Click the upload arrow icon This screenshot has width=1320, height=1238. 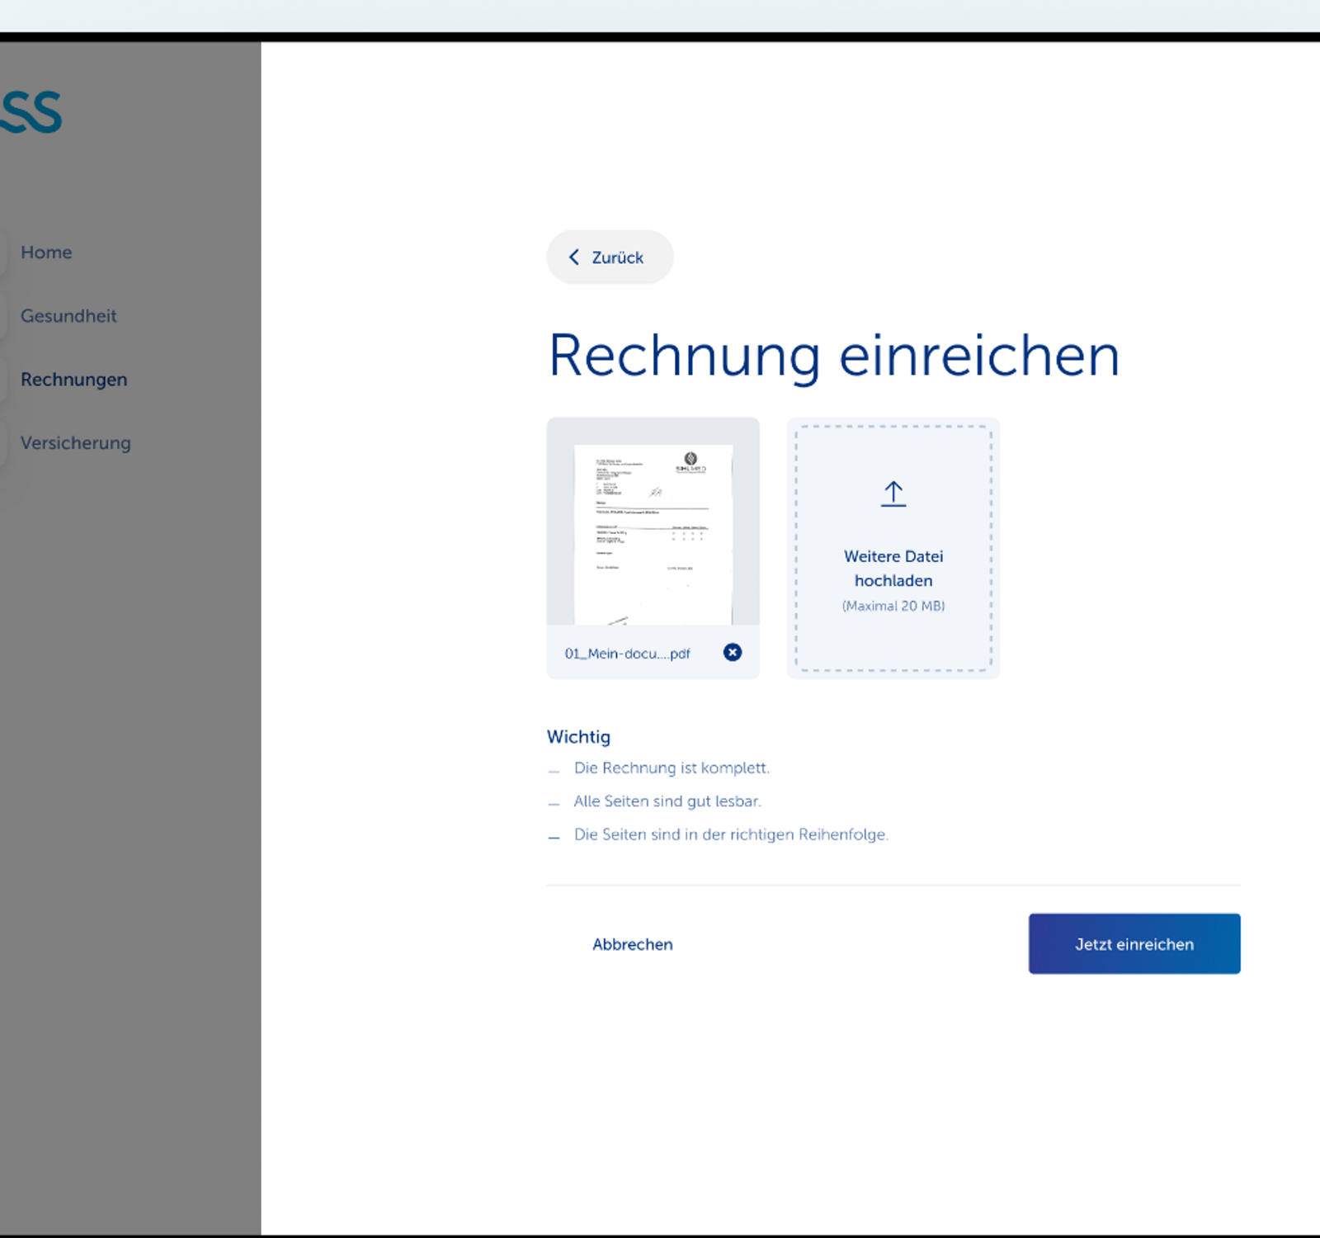(892, 492)
